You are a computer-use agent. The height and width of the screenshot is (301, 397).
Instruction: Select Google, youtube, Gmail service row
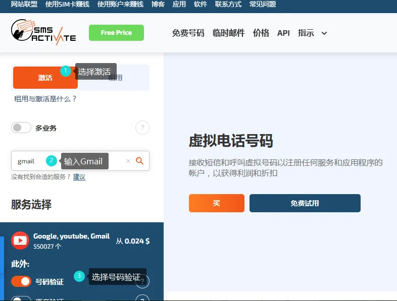coord(80,241)
